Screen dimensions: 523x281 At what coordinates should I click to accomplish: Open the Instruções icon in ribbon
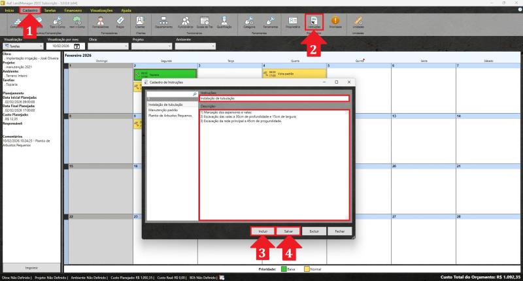[314, 23]
